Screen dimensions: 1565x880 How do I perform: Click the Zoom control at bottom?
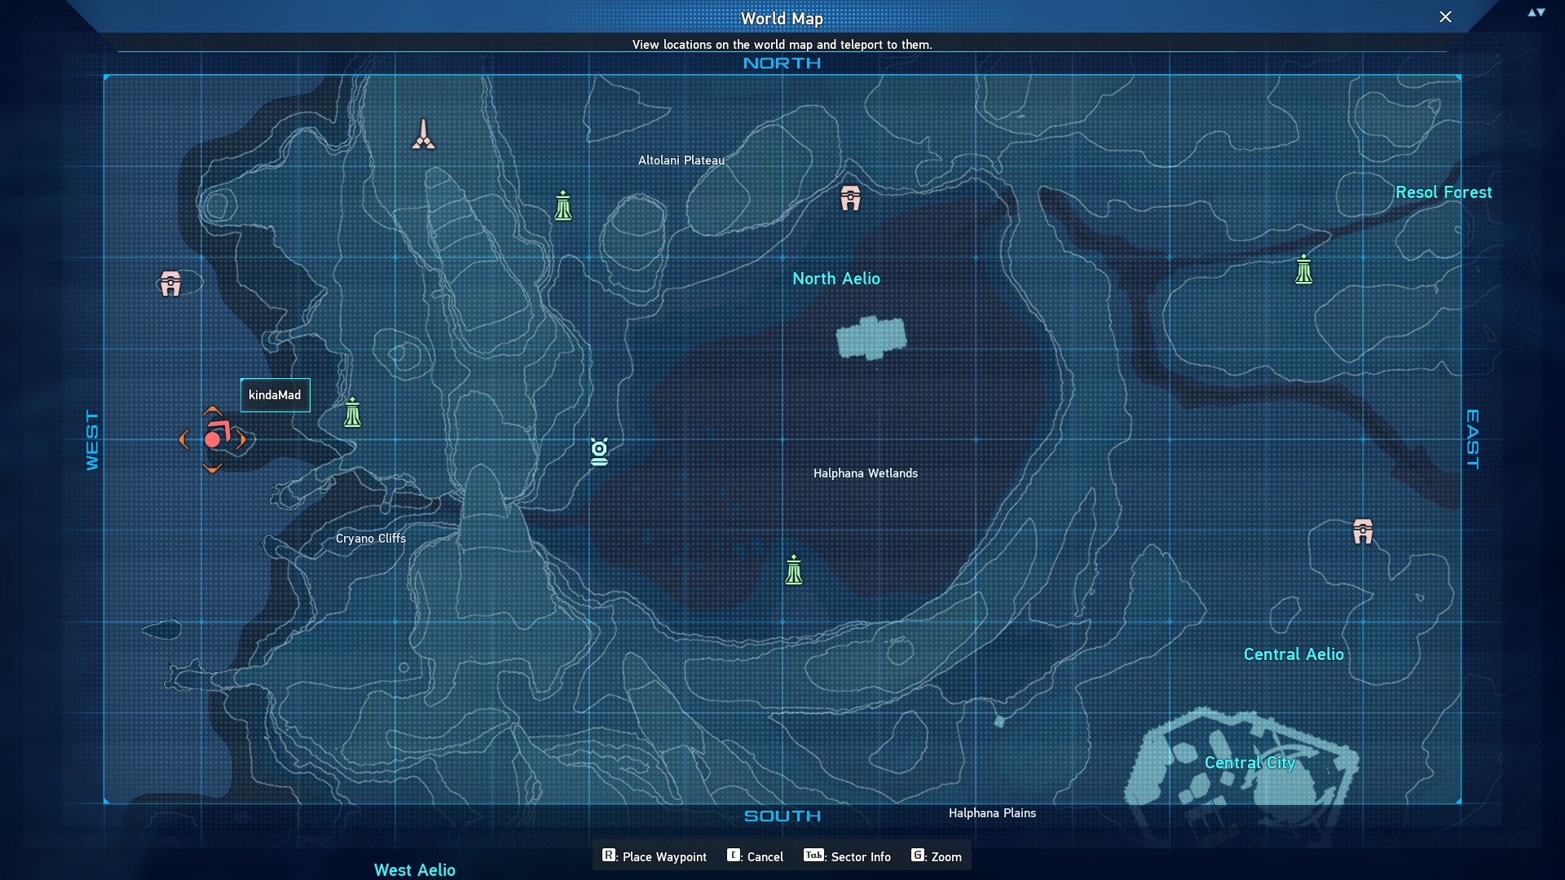pos(937,856)
